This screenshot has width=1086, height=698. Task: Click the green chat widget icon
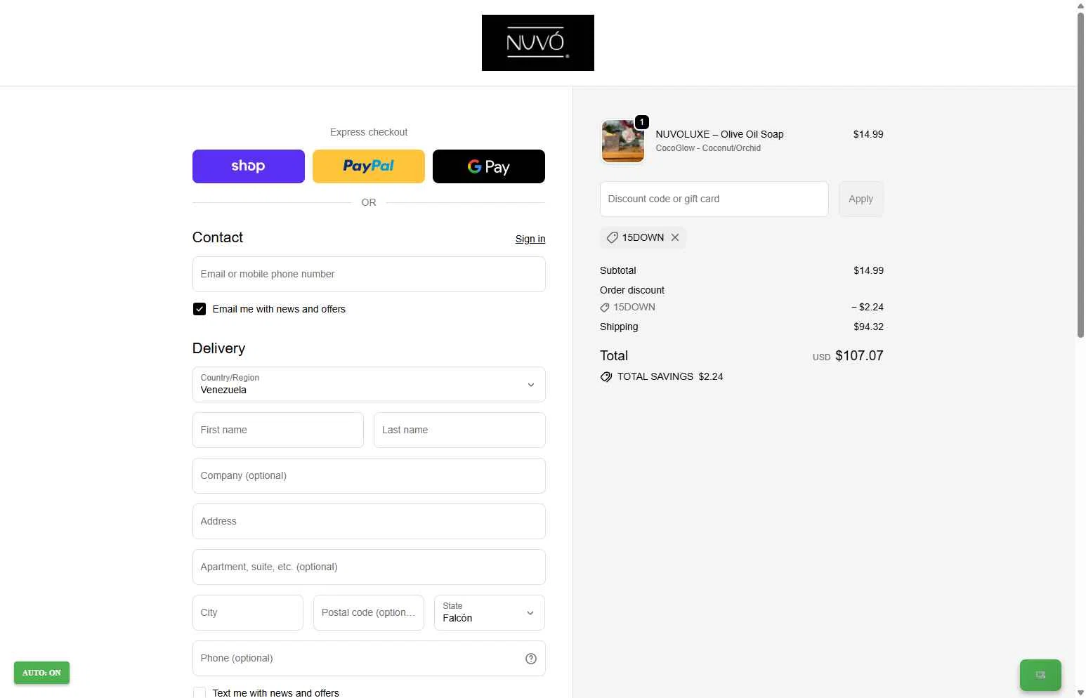pyautogui.click(x=1040, y=675)
